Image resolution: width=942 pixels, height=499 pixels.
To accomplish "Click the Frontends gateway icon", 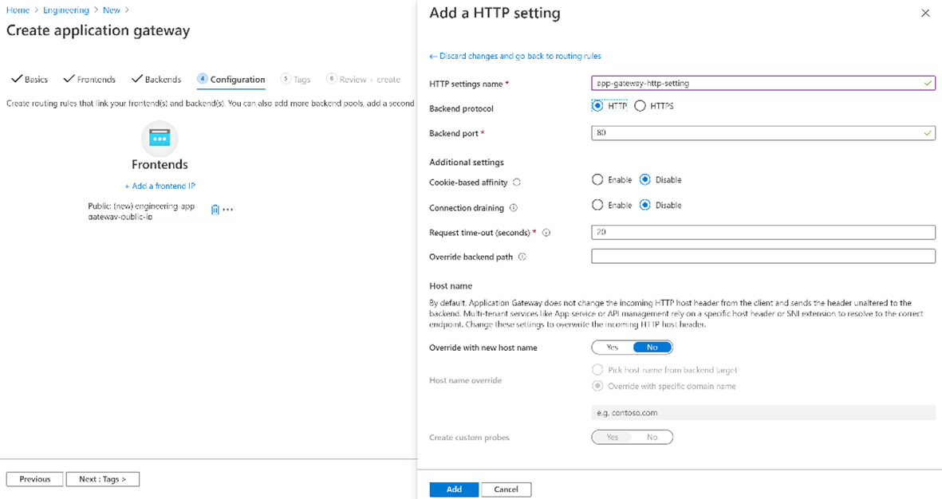I will pyautogui.click(x=160, y=139).
